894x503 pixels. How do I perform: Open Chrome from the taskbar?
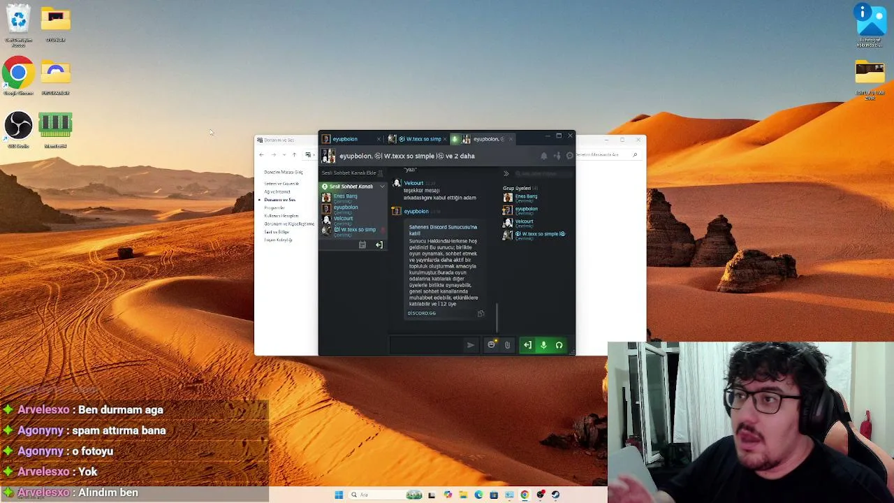(x=525, y=495)
